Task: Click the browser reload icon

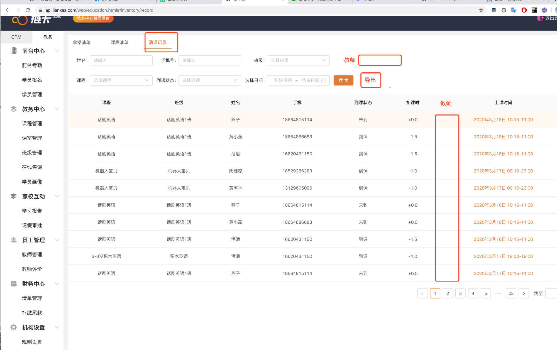Action: point(28,10)
